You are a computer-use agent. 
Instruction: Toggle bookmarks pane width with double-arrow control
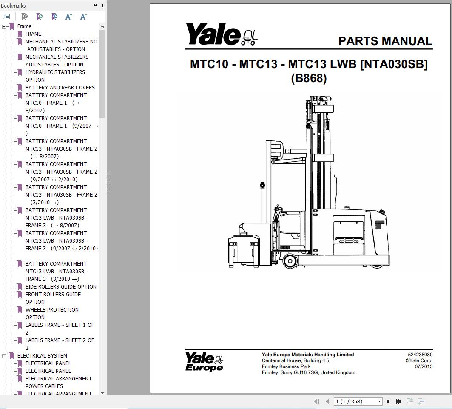[x=96, y=6]
